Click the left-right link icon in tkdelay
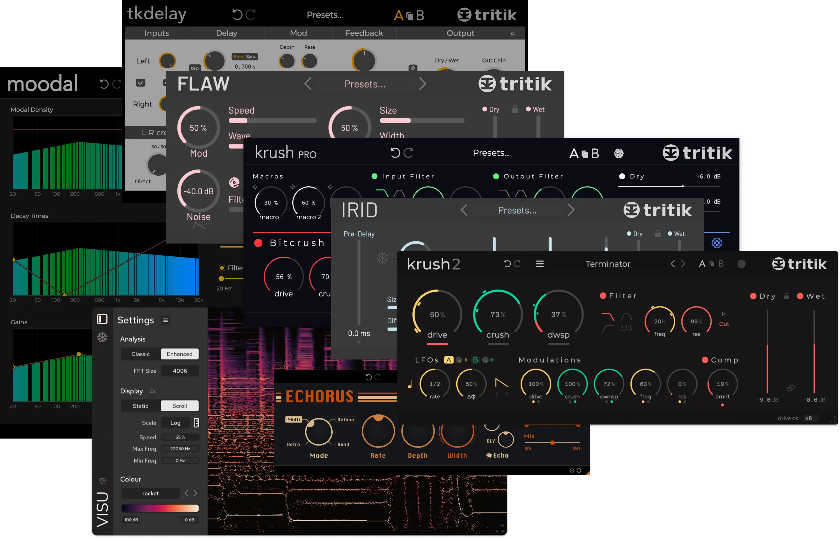840x538 pixels. (140, 83)
